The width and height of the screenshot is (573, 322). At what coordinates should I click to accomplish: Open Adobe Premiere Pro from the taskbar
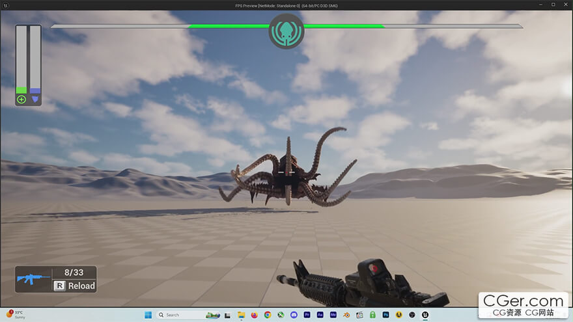point(307,315)
